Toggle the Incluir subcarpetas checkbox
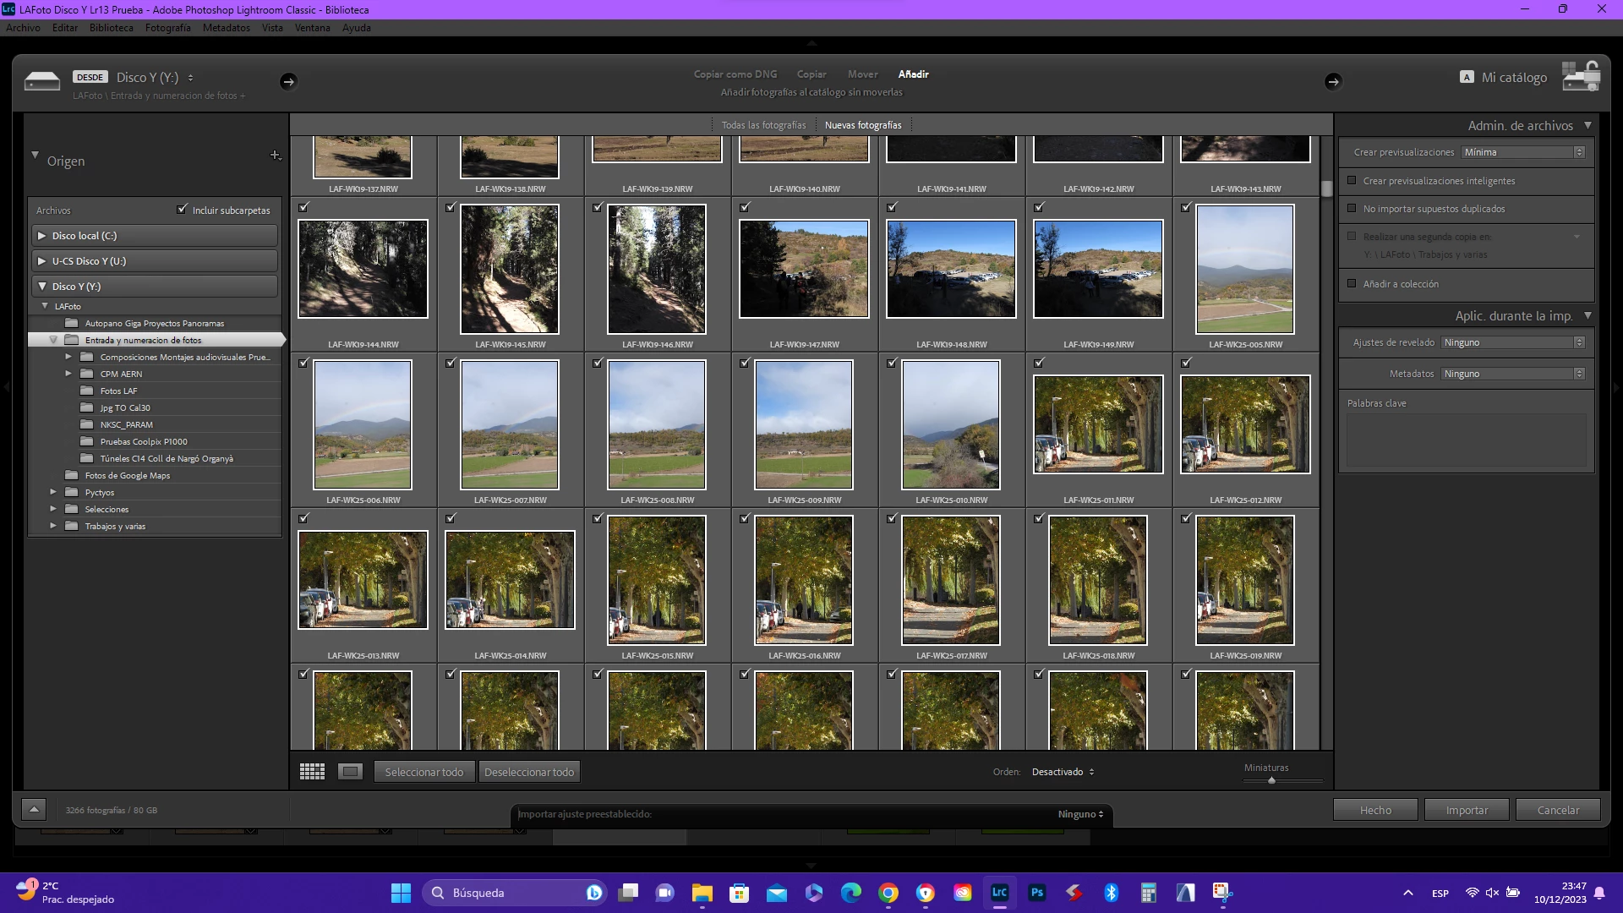 [x=182, y=210]
